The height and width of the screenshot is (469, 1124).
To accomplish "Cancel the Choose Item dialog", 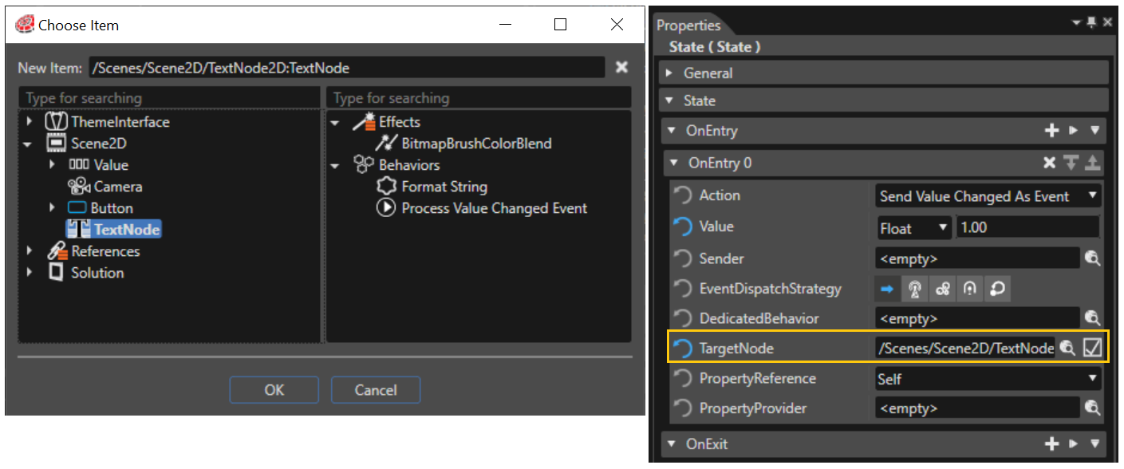I will (x=376, y=390).
